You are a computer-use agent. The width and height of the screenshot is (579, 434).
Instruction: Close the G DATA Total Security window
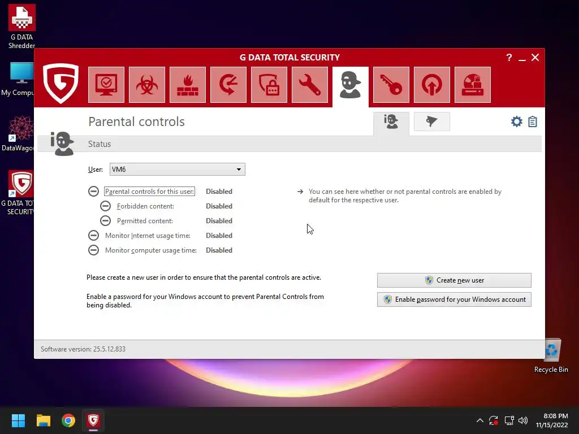pos(535,58)
